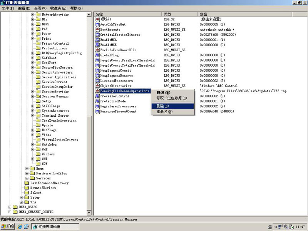Screen dimensions: 308x231
Task: Choose 重命名 (Rename) in context menu
Action: click(x=164, y=112)
